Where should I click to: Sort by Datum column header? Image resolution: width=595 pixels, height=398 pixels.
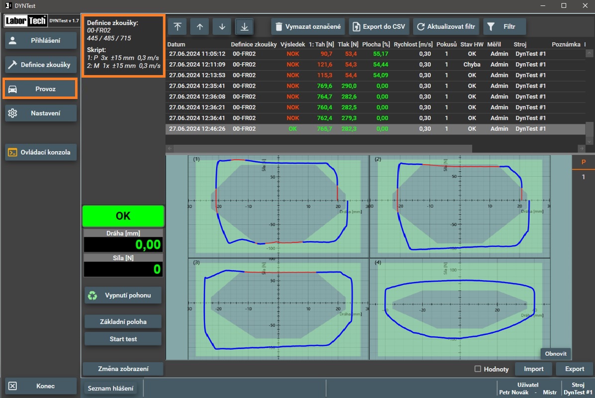tap(176, 44)
